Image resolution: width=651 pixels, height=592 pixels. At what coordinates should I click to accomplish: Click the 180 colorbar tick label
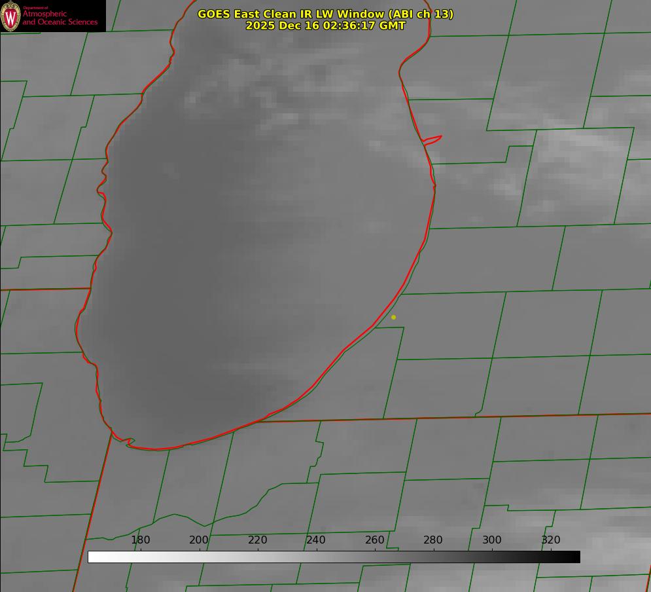[141, 540]
